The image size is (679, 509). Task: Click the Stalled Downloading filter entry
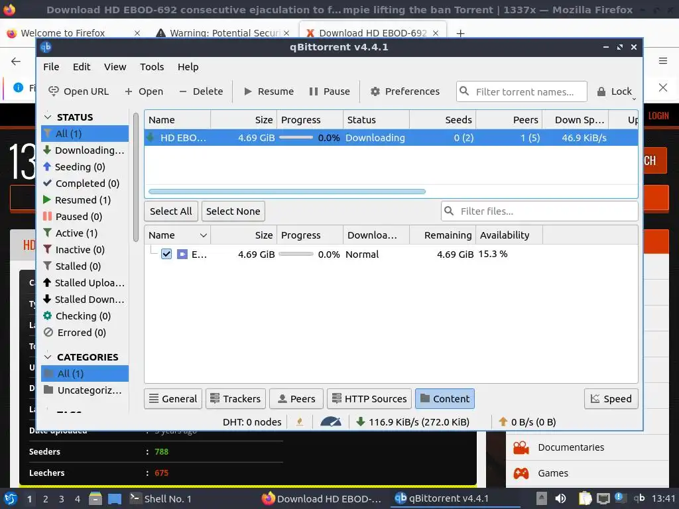pos(84,299)
